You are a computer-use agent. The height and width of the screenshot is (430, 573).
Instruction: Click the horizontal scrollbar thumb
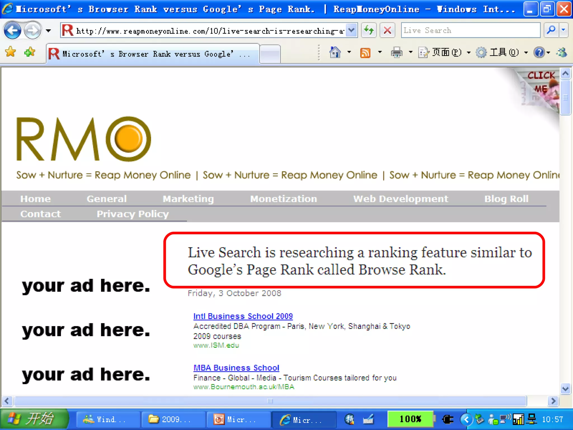[x=270, y=401]
